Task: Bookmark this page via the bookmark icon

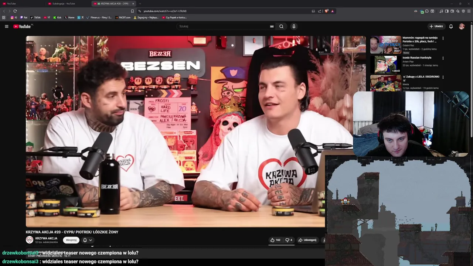Action: 132,11
